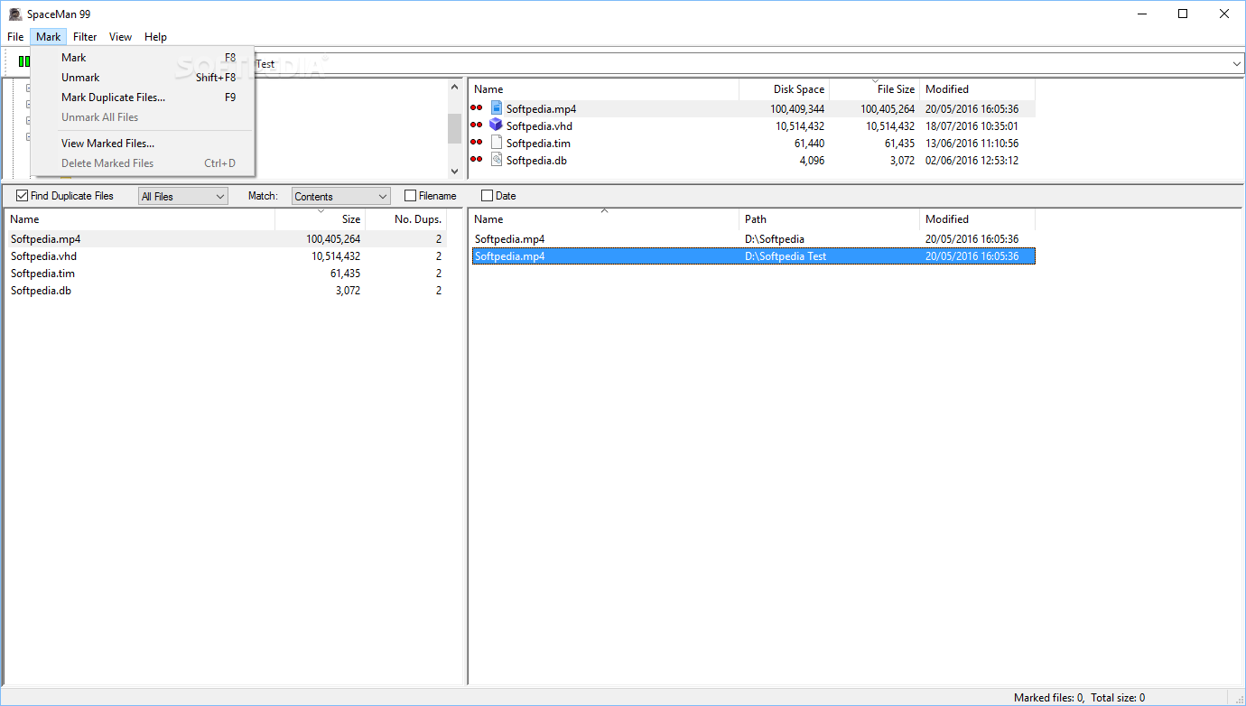1246x706 pixels.
Task: Click the blue cube Softpedia.vhd icon
Action: (x=496, y=125)
